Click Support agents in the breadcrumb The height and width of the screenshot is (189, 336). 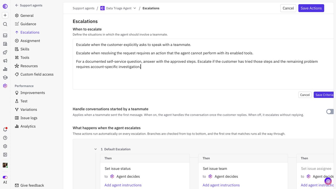click(x=83, y=8)
